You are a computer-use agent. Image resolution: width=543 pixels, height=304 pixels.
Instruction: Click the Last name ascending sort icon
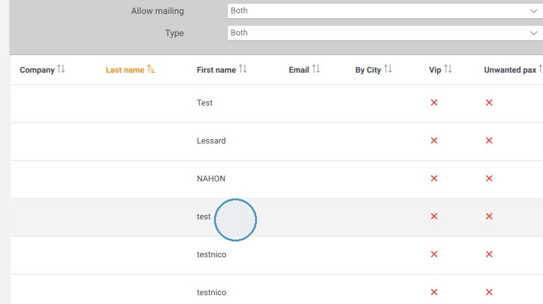151,69
